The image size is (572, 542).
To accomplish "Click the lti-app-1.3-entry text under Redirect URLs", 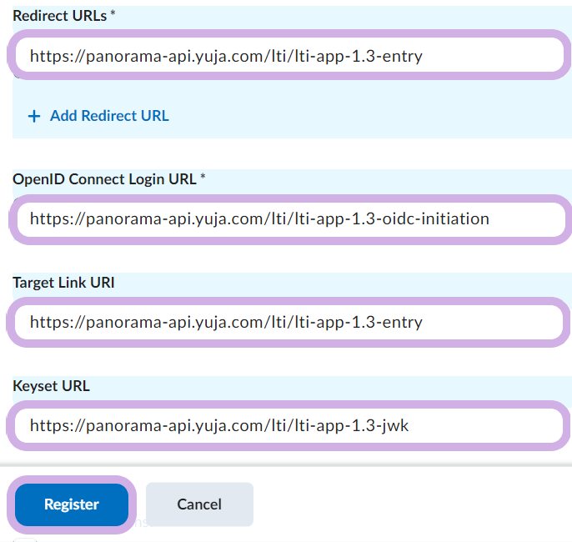I will [357, 57].
